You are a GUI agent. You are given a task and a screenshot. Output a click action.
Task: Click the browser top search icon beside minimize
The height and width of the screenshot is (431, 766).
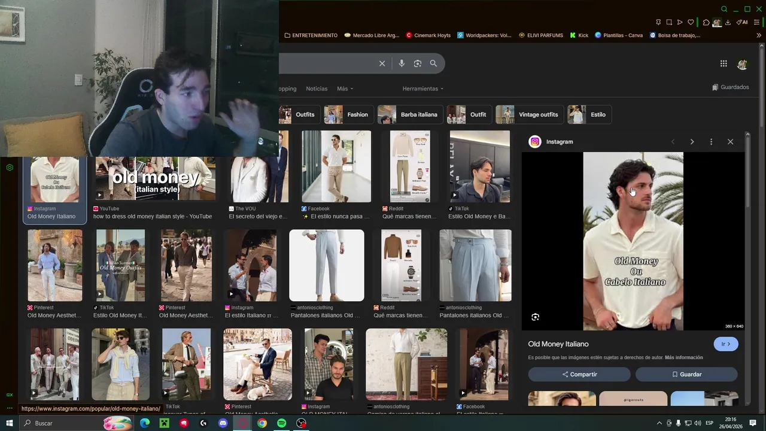coord(724,9)
